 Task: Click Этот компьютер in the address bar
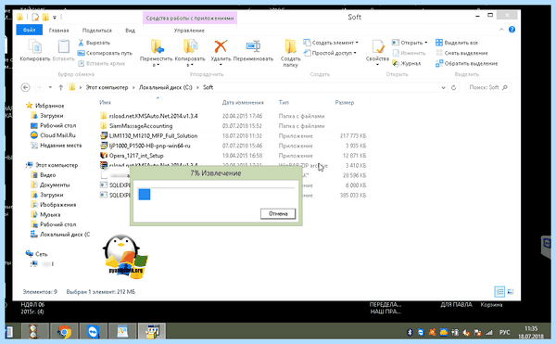107,87
